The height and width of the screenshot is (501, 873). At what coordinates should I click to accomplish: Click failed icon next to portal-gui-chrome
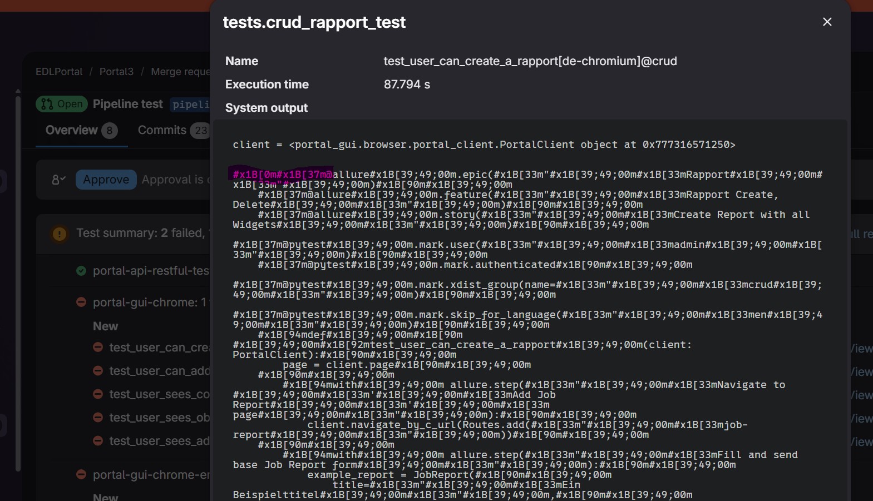81,302
